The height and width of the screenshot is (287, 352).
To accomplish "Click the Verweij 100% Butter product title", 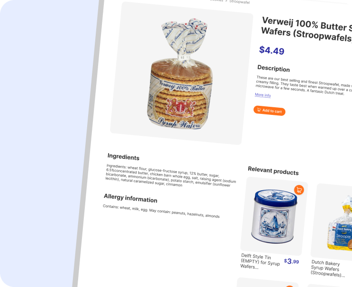I will (x=307, y=29).
